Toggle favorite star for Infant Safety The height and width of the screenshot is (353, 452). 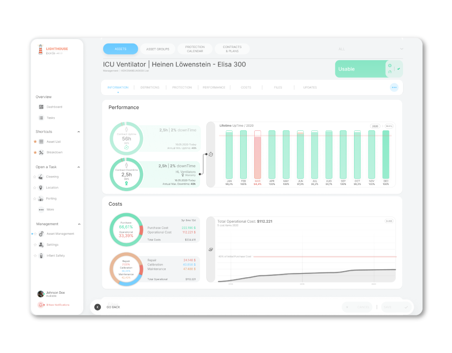coord(35,256)
